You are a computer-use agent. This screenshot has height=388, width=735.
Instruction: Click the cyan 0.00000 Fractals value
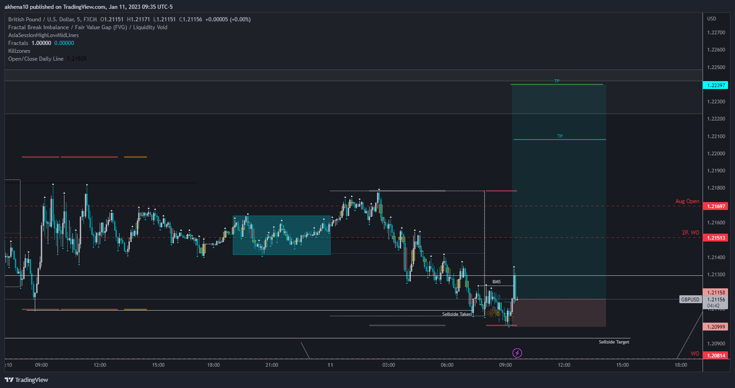pyautogui.click(x=64, y=43)
